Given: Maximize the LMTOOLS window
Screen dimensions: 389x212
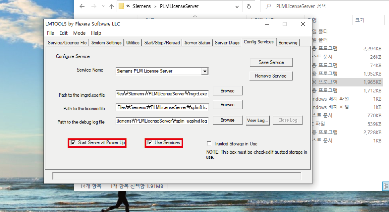Looking at the screenshot, I should pyautogui.click(x=285, y=24).
